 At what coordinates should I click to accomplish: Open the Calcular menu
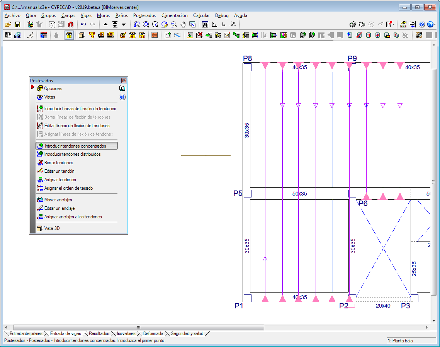tap(202, 15)
